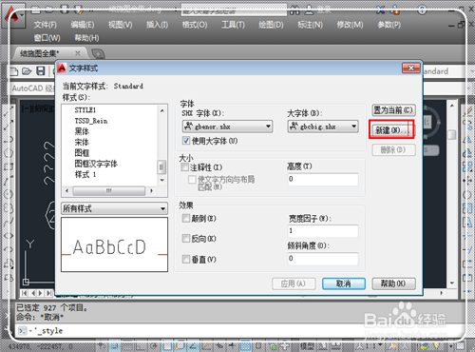Check 使文字方向与布局匹配(M) option
The width and height of the screenshot is (475, 352).
[192, 180]
